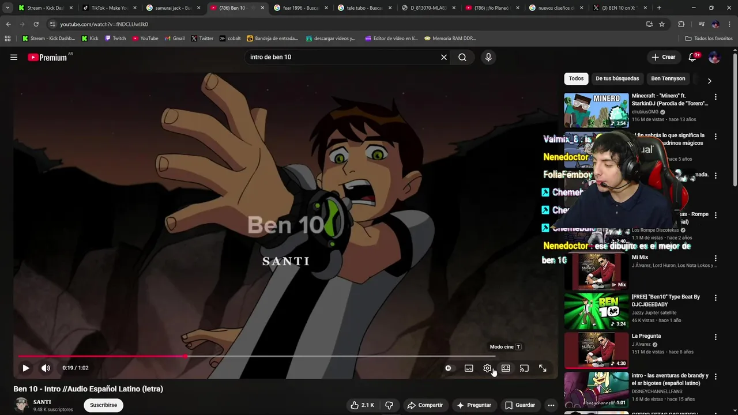
Task: Bookmark this page with star icon
Action: (x=662, y=24)
